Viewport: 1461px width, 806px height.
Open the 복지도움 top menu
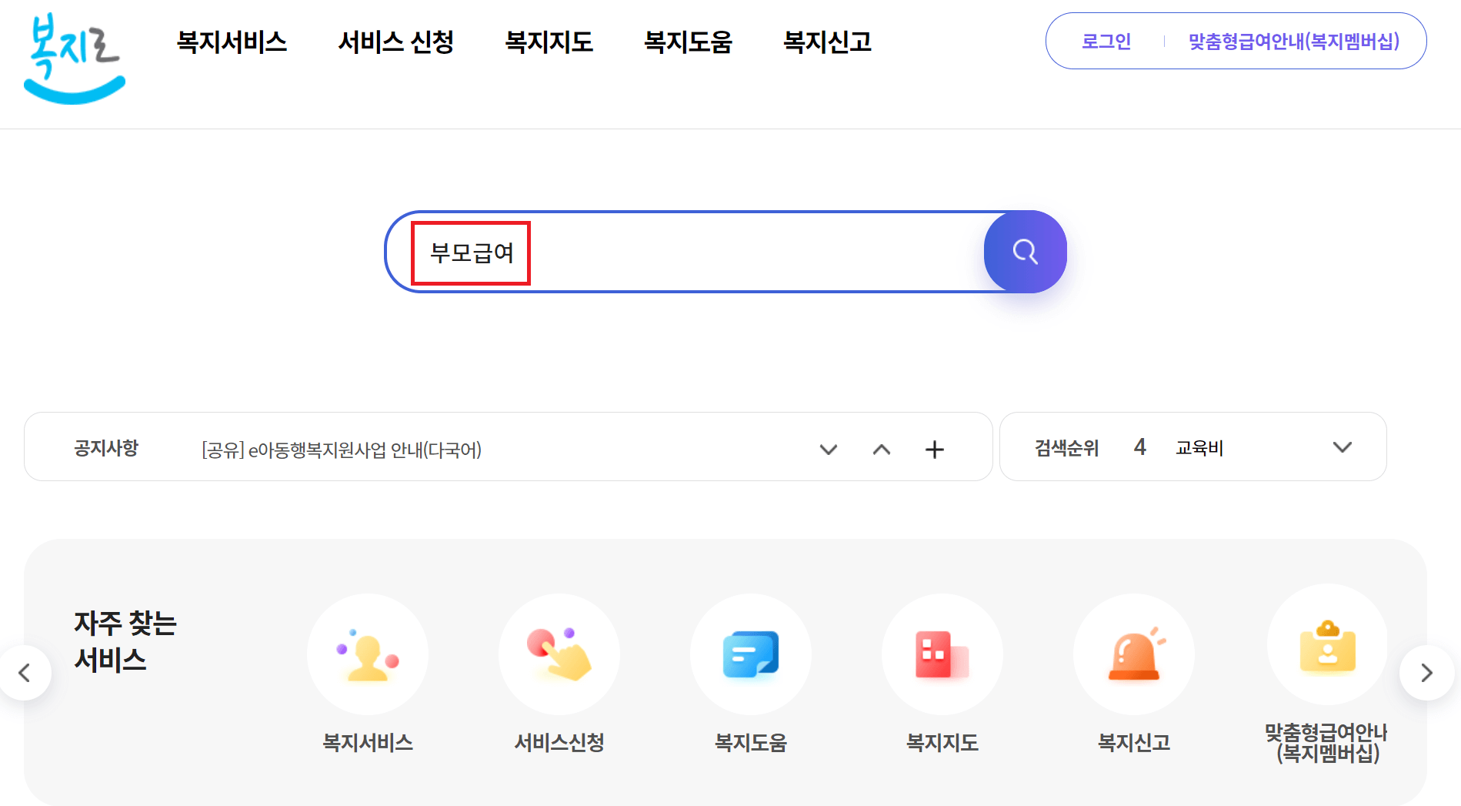tap(688, 42)
